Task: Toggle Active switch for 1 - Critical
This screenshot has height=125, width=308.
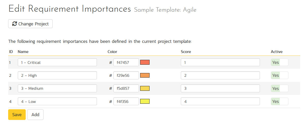Action: click(280, 62)
